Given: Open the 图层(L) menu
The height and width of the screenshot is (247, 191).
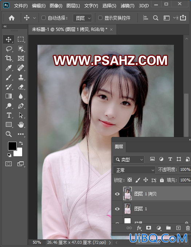Looking at the screenshot, I should (73, 6).
